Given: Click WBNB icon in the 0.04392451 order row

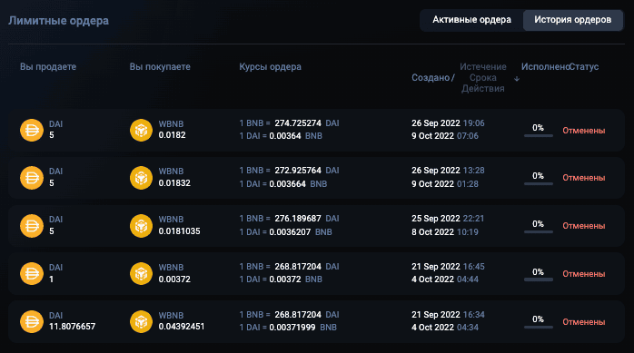Looking at the screenshot, I should point(141,321).
